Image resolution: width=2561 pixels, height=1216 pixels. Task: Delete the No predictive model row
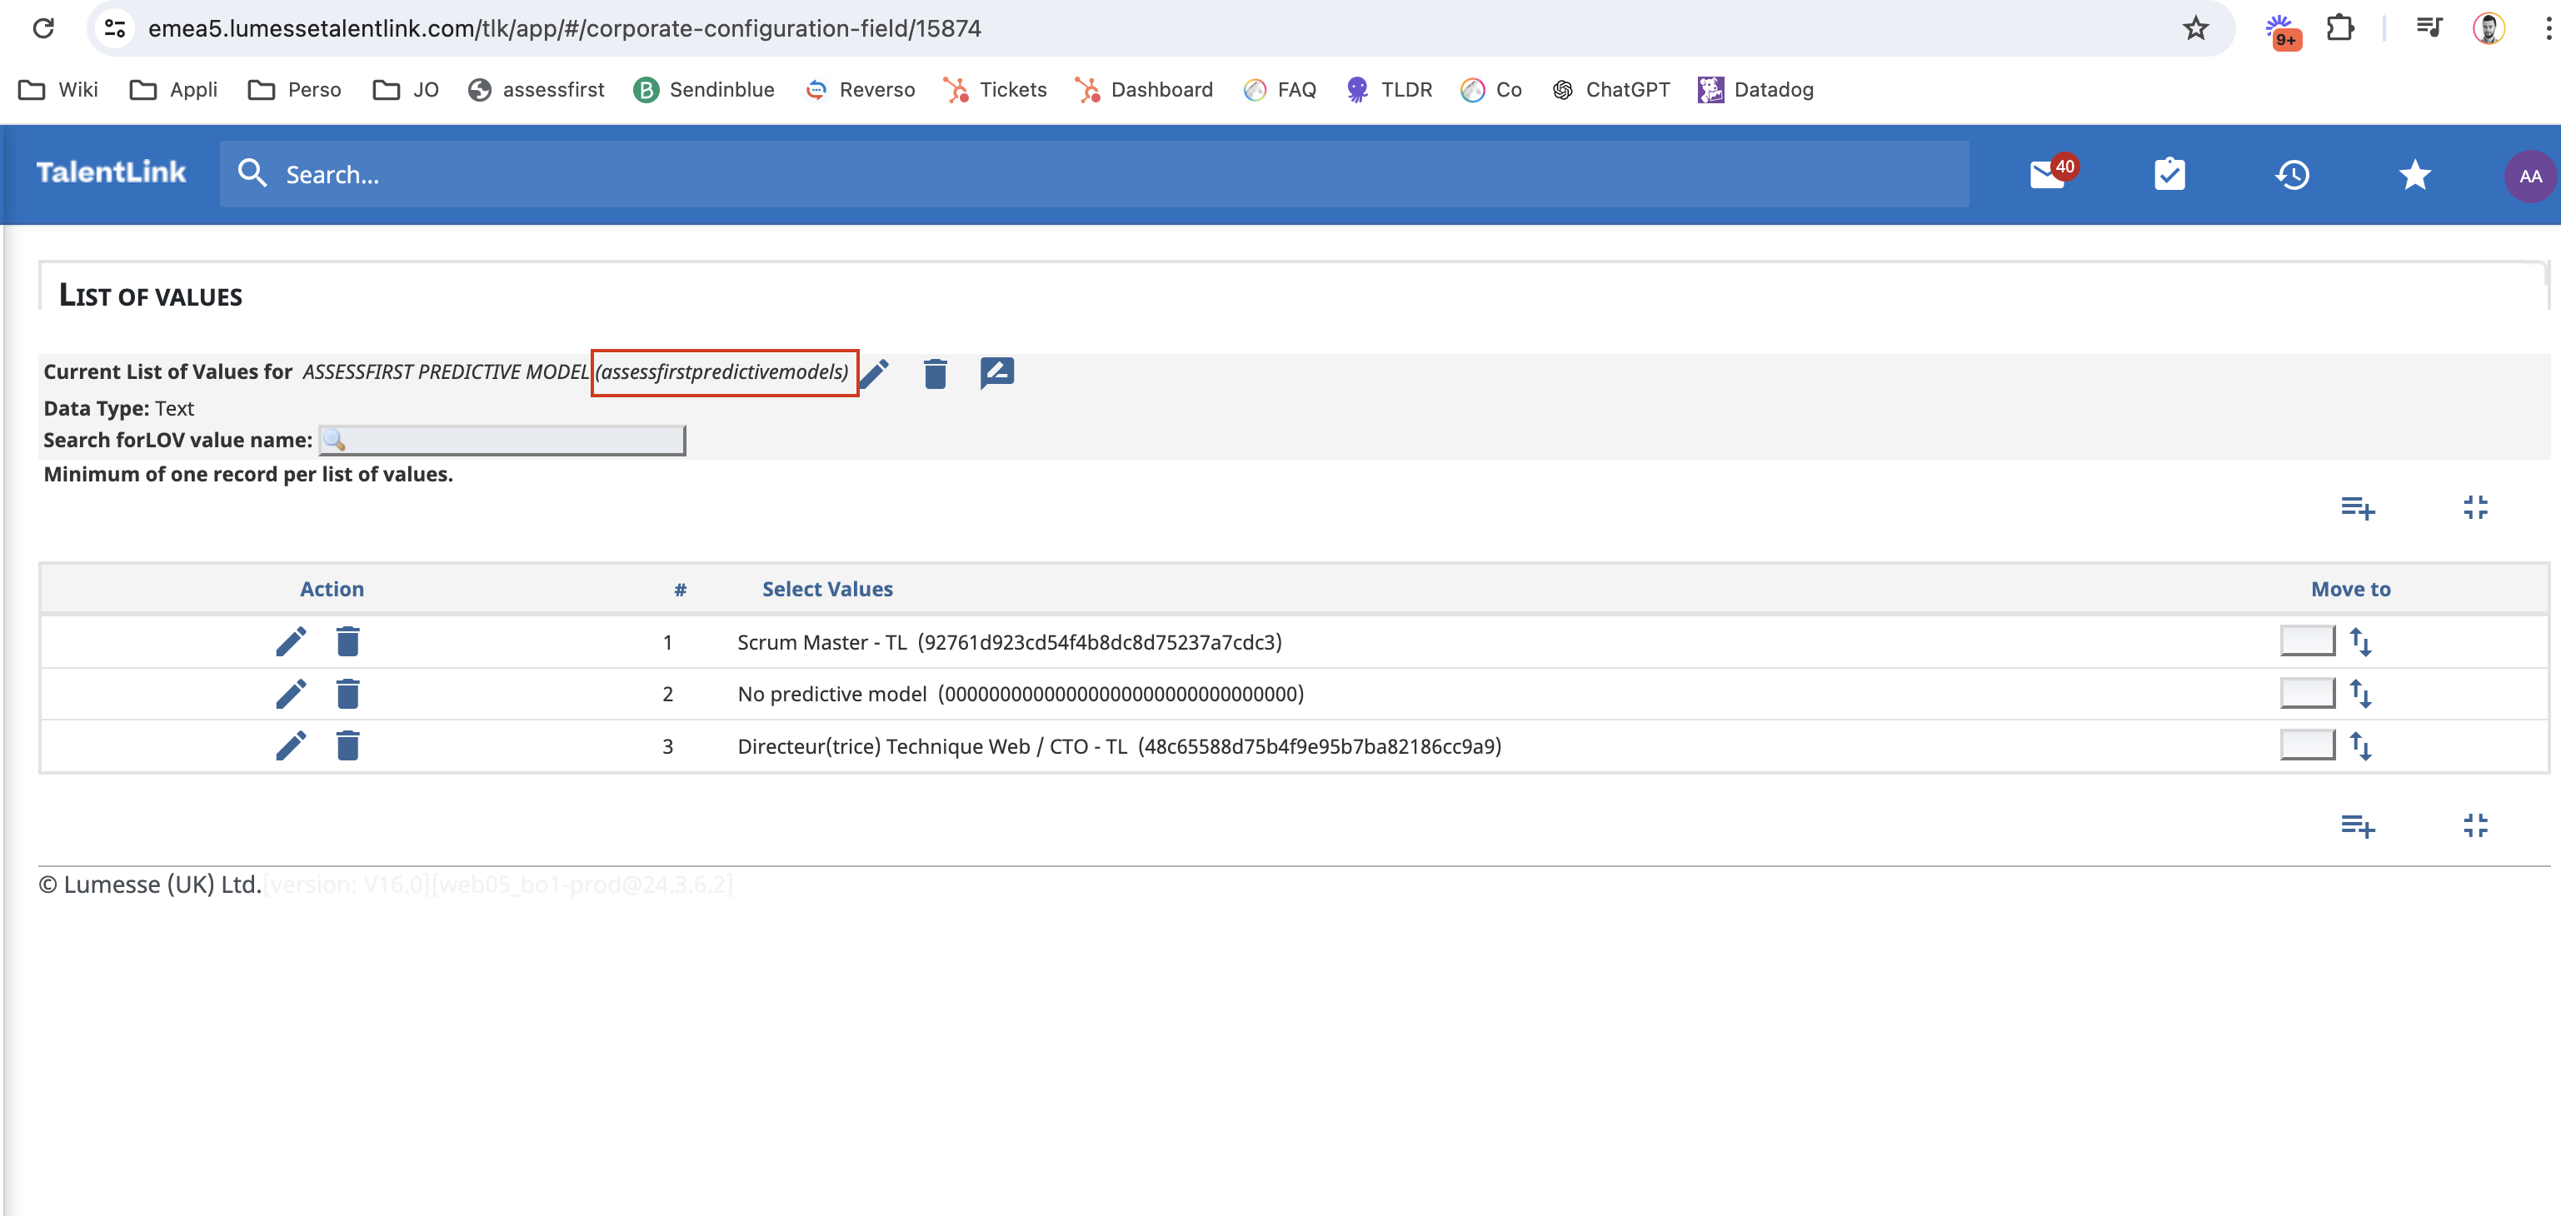click(x=347, y=693)
